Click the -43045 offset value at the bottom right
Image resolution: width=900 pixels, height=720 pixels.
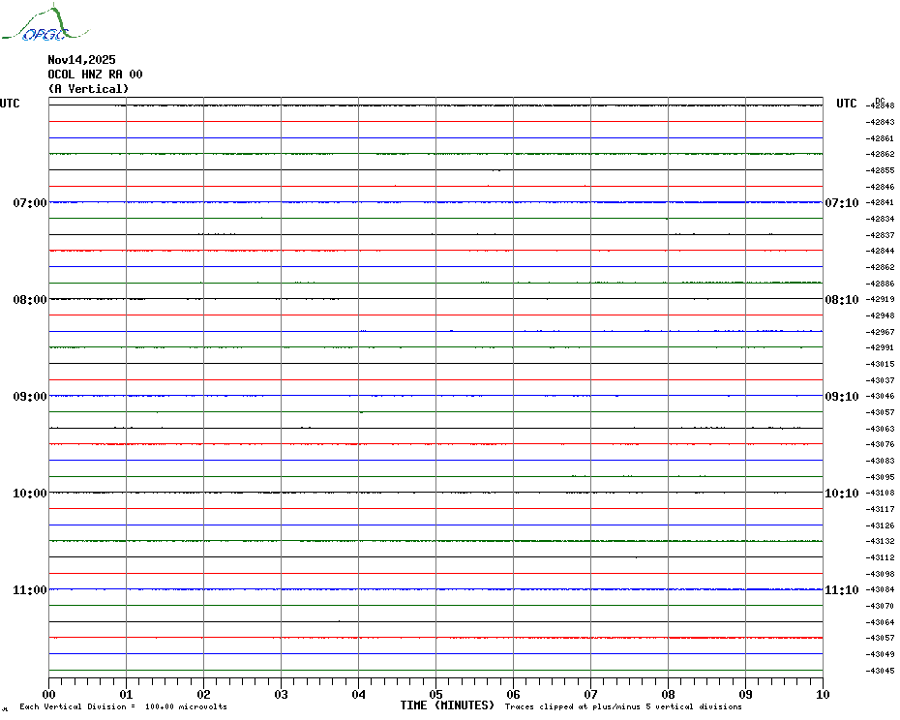click(x=881, y=671)
